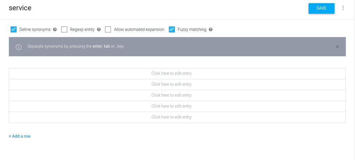This screenshot has width=355, height=160.
Task: Edit the entity name field 'service'
Action: click(20, 8)
